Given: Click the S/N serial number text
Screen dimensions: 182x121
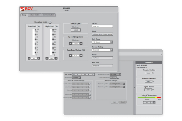Looking at the screenshot, I should click(x=142, y=67).
